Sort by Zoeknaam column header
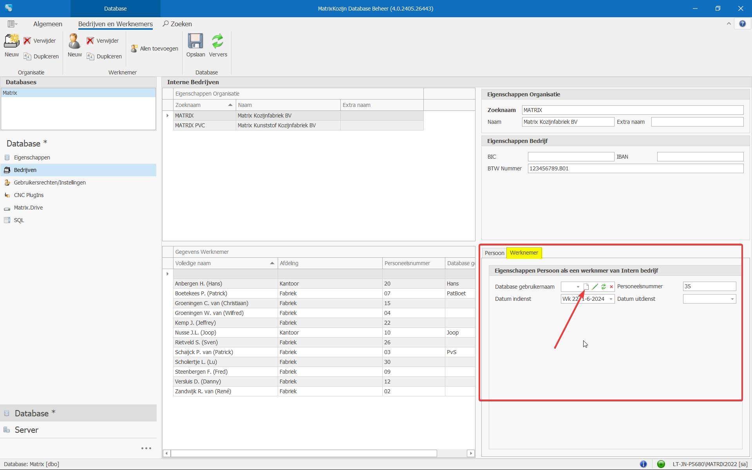This screenshot has width=752, height=470. point(204,105)
